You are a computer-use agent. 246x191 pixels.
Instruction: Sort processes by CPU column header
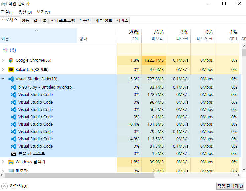coord(129,36)
